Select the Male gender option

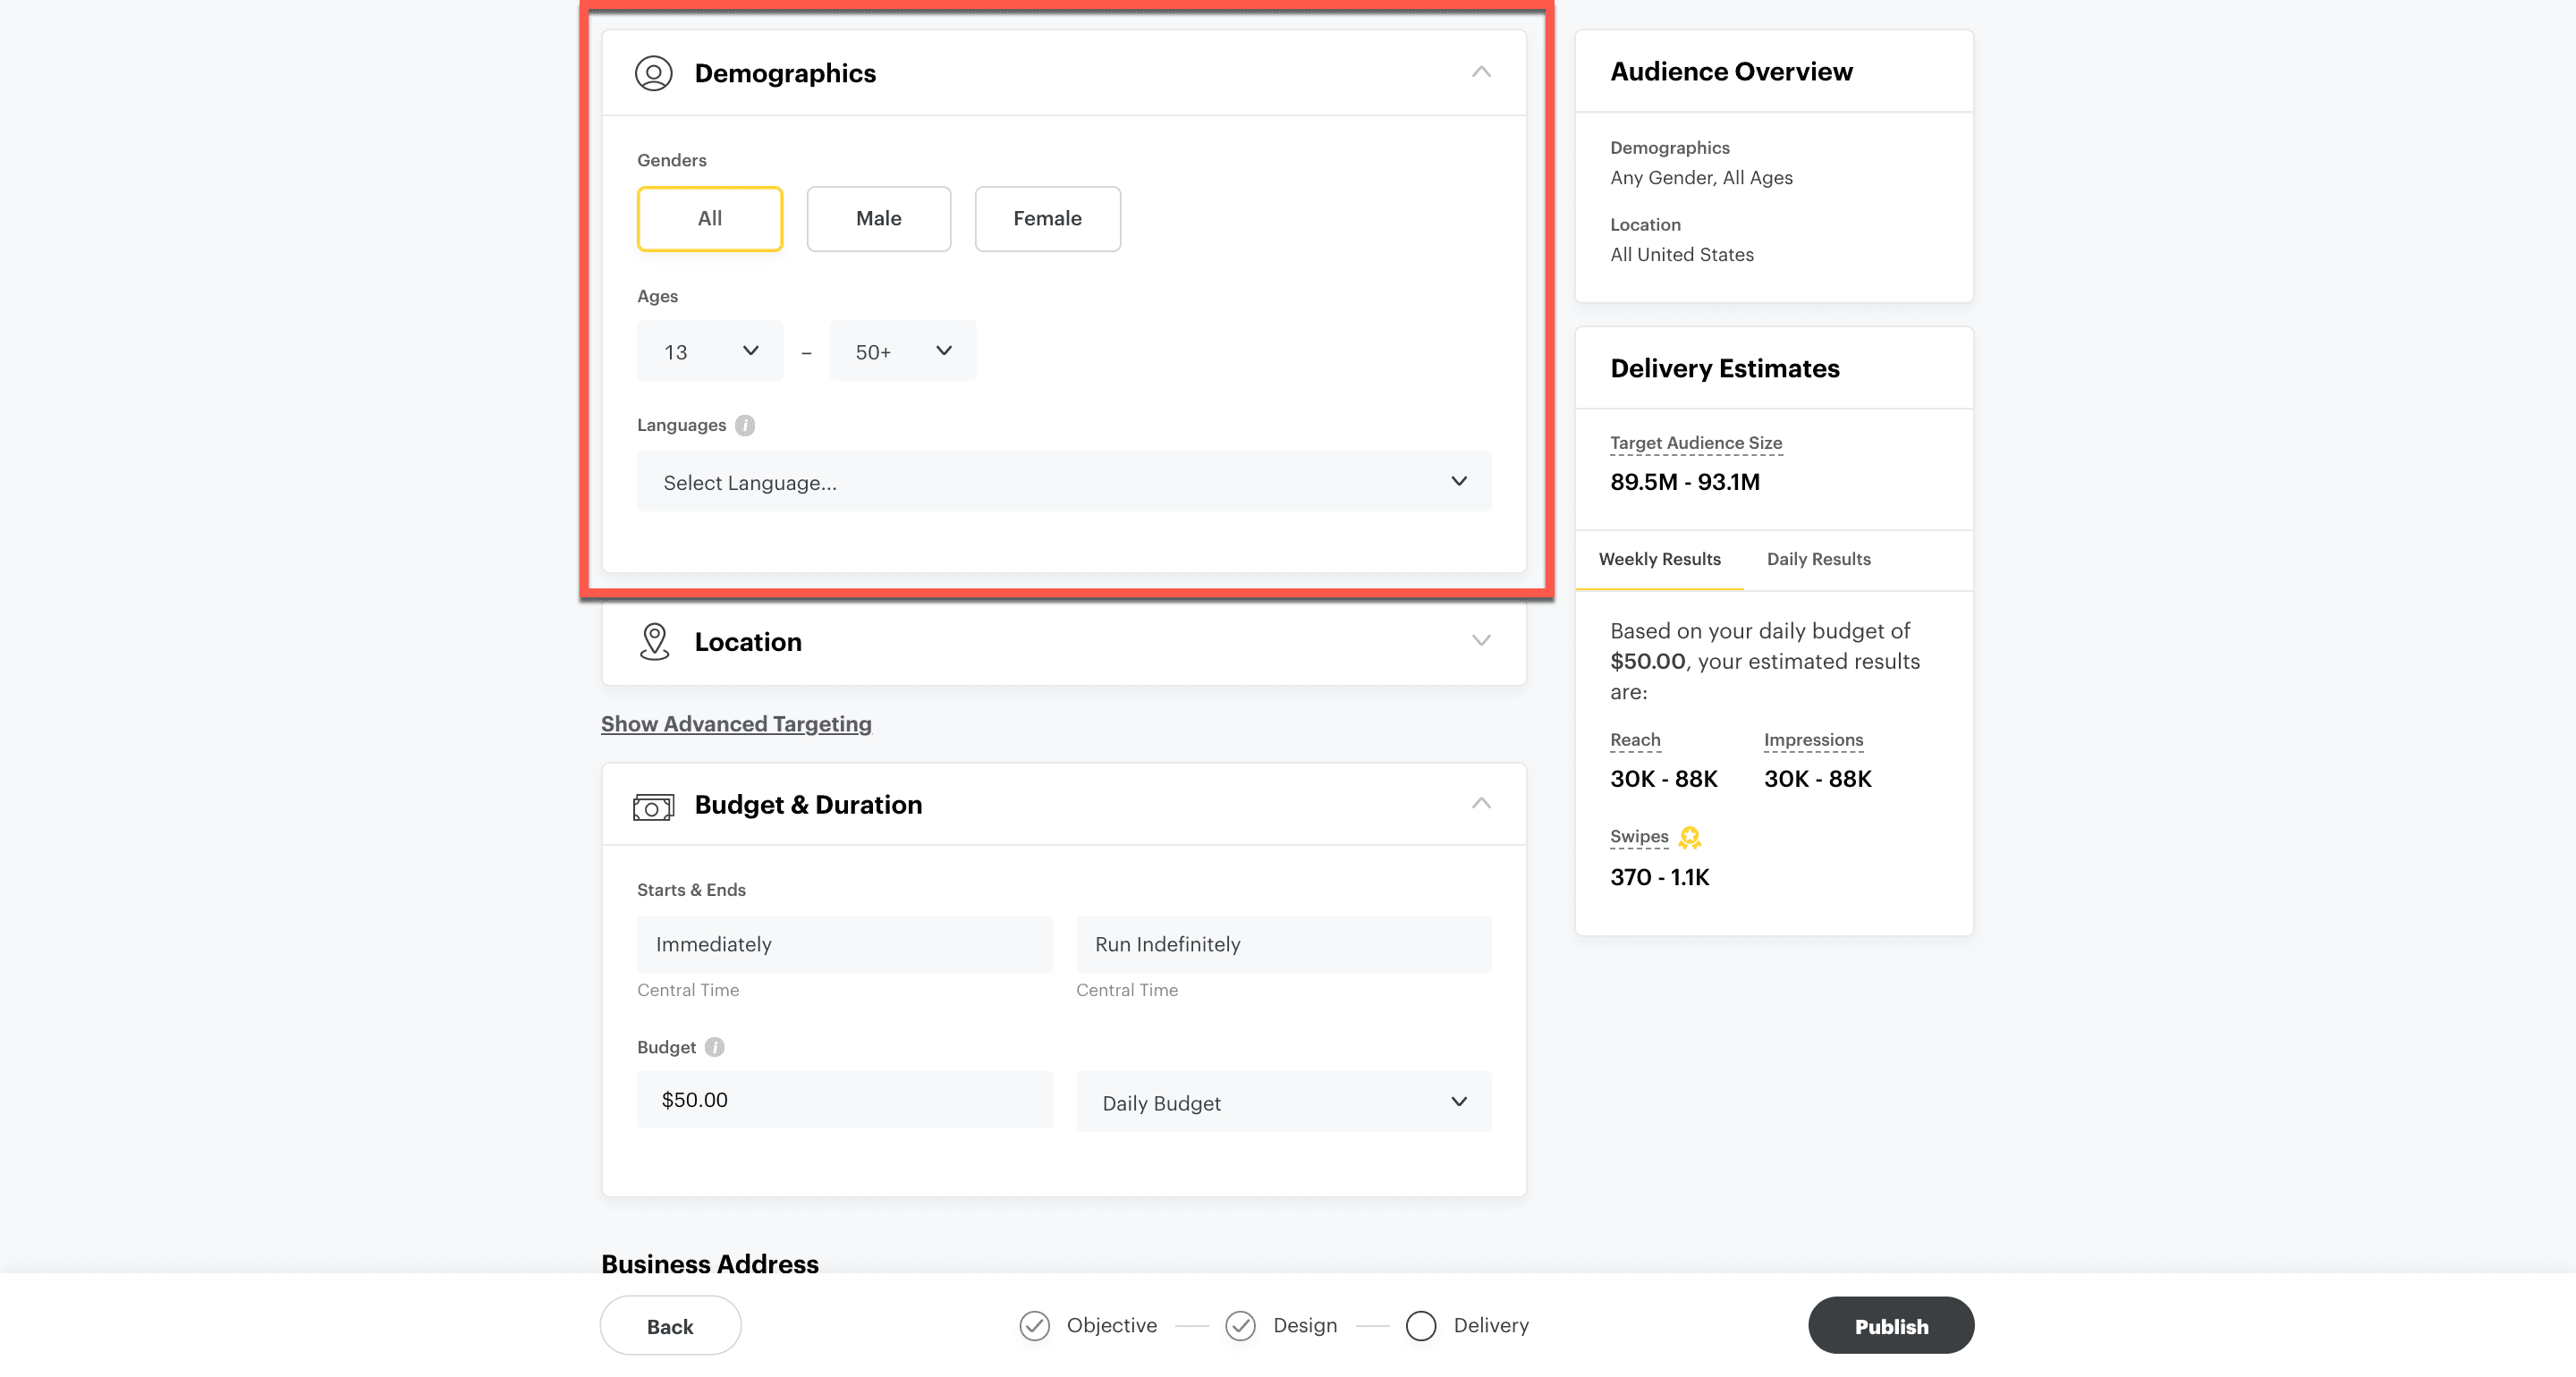[x=878, y=218]
